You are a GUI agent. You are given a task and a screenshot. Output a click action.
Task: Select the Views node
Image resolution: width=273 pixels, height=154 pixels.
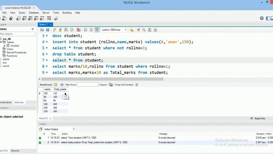pyautogui.click(x=10, y=49)
